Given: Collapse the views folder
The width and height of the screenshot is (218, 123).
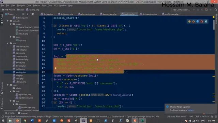Looking at the screenshot, I should click(8, 85).
